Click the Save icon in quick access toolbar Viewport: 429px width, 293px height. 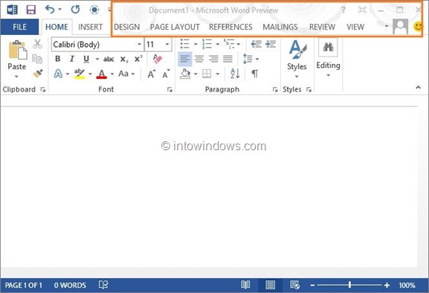30,10
